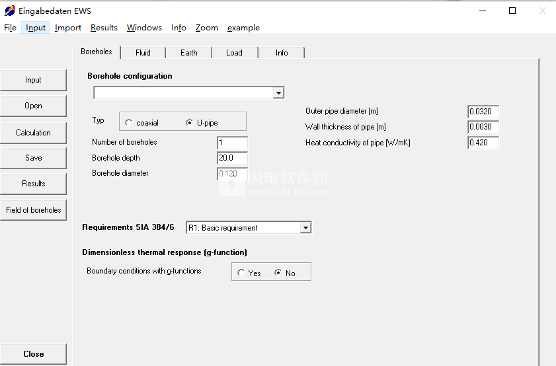Switch to the Earth tab
This screenshot has height=366, width=556.
coord(189,52)
